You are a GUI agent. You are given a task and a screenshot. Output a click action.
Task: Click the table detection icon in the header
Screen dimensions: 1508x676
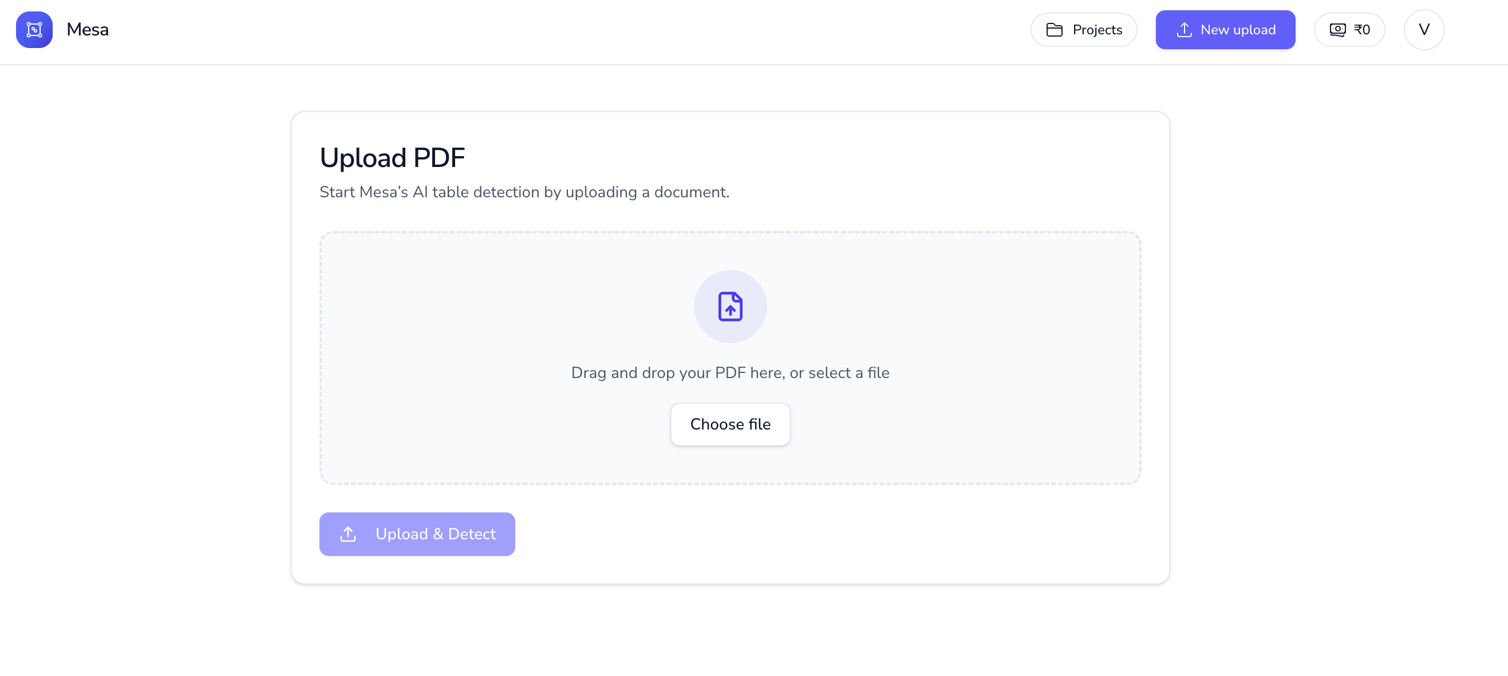pyautogui.click(x=34, y=29)
